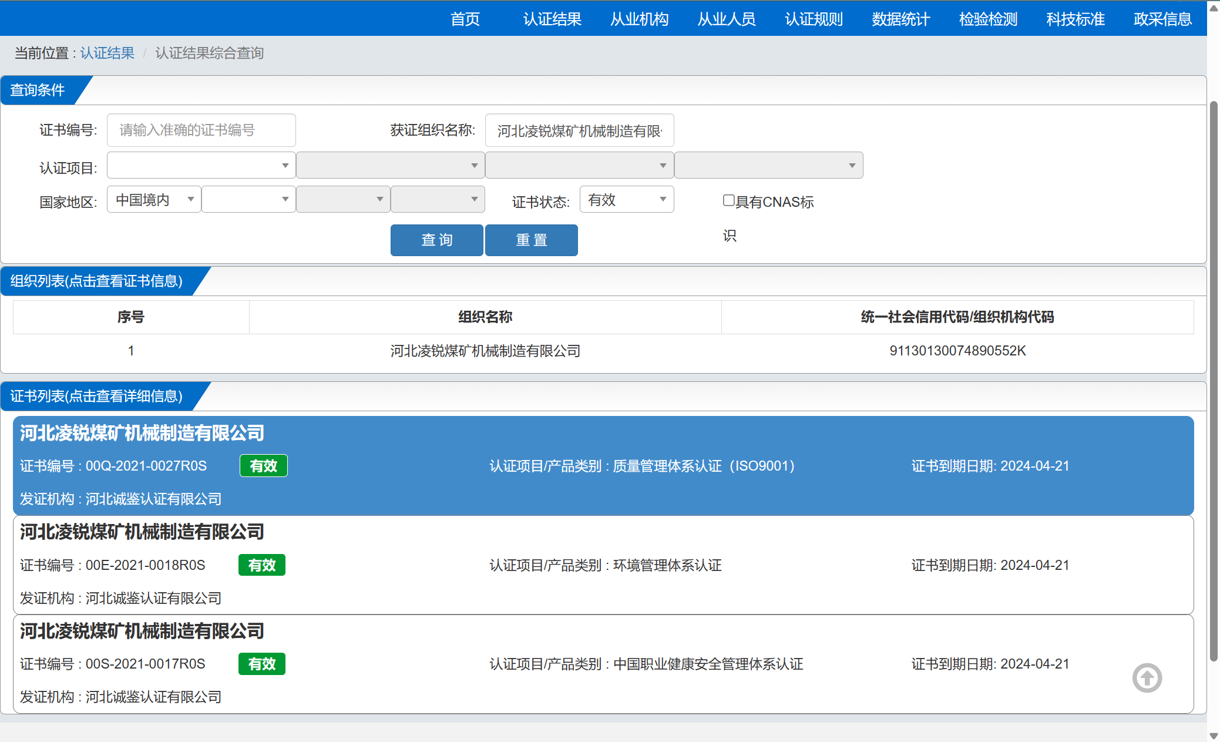Open the third 认证项目 dropdown

[x=580, y=166]
